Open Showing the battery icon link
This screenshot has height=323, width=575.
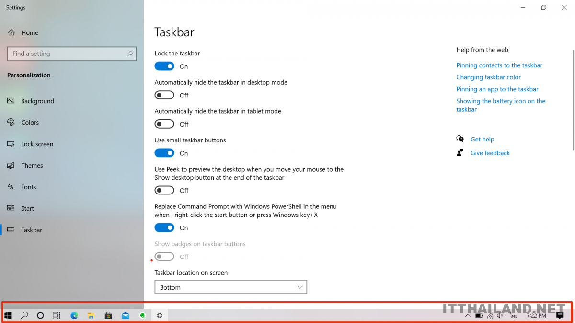click(x=501, y=105)
